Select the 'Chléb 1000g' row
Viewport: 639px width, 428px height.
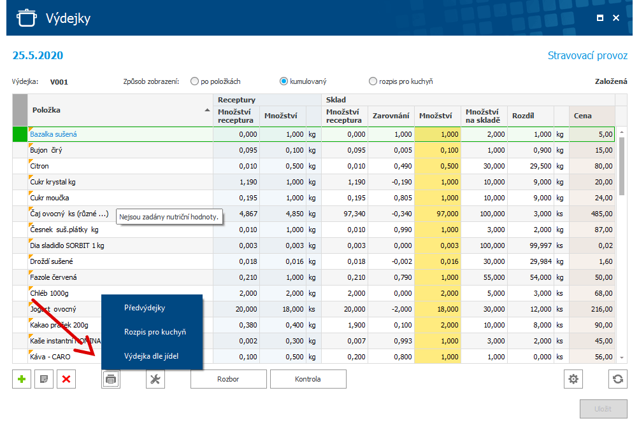pos(314,293)
